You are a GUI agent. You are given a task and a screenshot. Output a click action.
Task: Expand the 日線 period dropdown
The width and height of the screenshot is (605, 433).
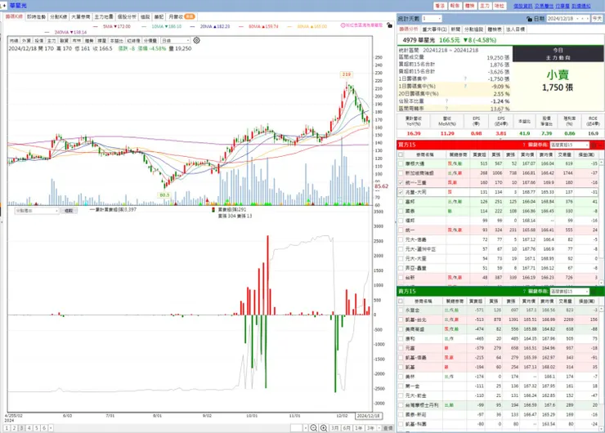(x=176, y=41)
